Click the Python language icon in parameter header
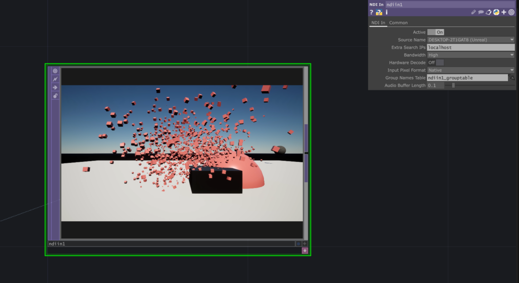519x283 pixels. point(496,12)
